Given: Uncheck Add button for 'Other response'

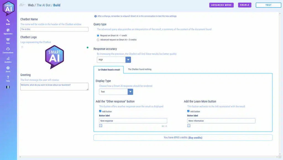Looking at the screenshot, I should pyautogui.click(x=100, y=111).
